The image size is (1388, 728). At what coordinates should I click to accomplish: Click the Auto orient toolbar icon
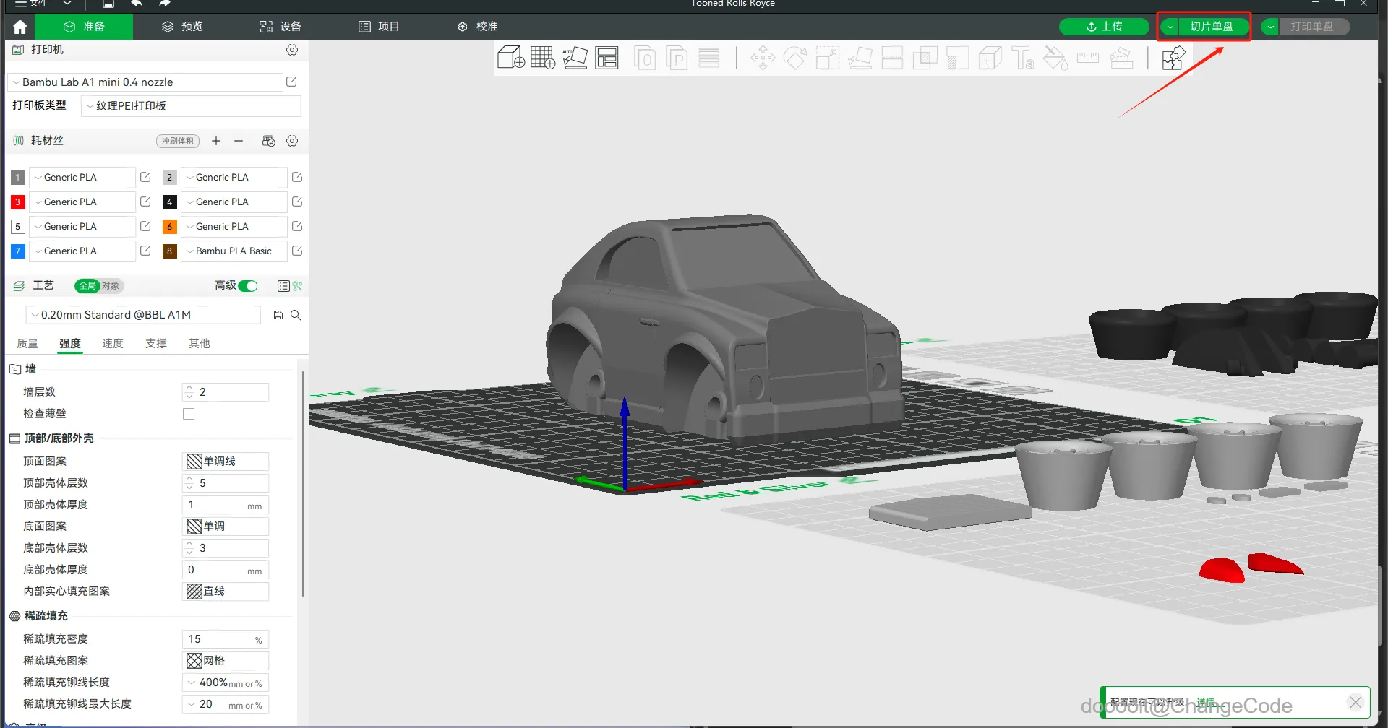coord(575,58)
